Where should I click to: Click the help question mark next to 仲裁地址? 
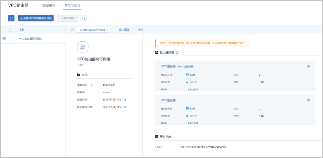pyautogui.click(x=91, y=85)
